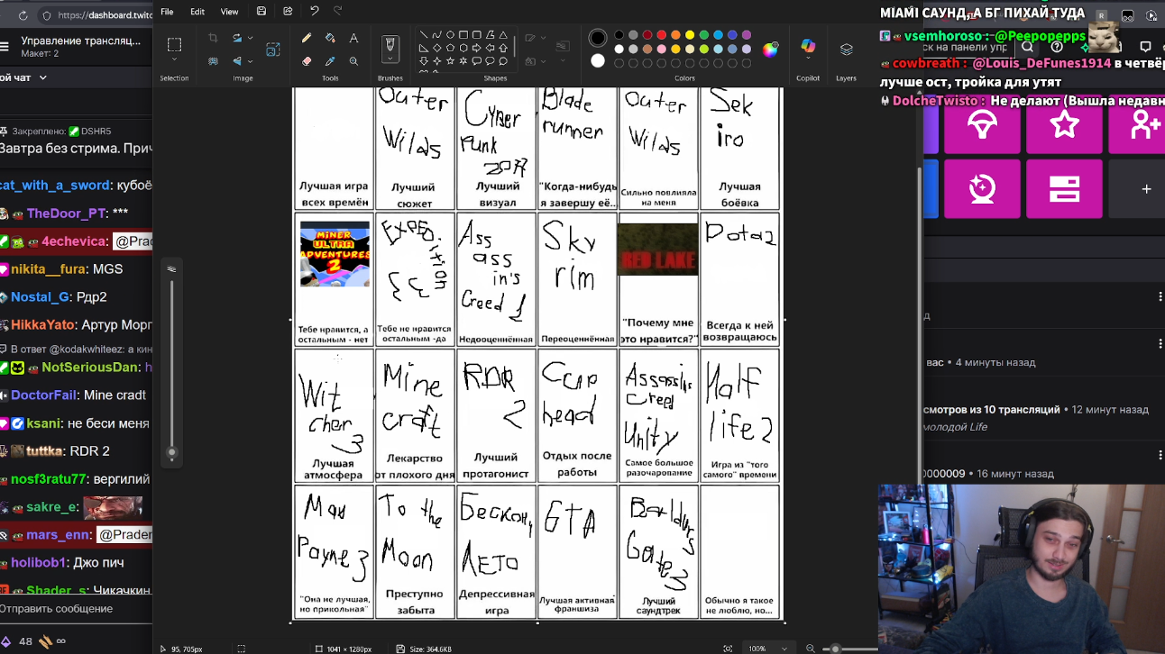This screenshot has height=654, width=1165.
Task: Click the RED LAKE image on canvas
Action: pyautogui.click(x=657, y=250)
